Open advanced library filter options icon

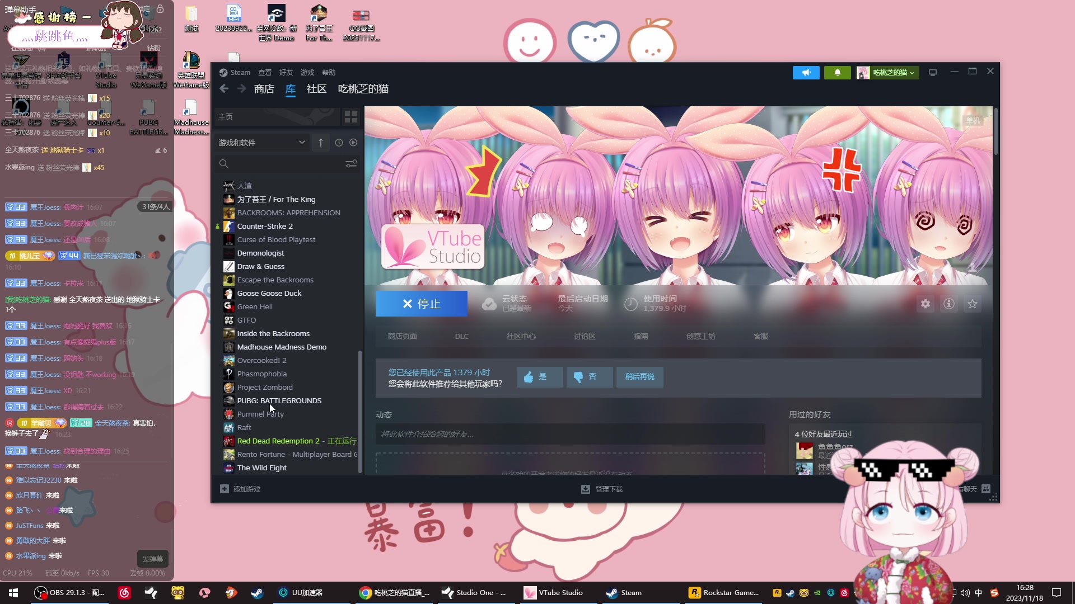coord(351,164)
